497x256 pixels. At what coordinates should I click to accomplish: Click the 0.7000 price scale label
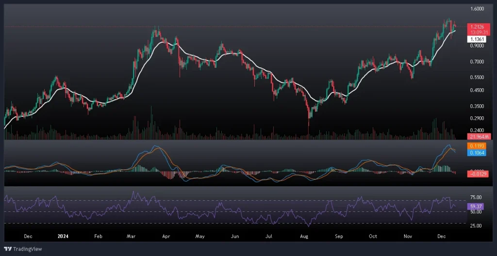478,62
